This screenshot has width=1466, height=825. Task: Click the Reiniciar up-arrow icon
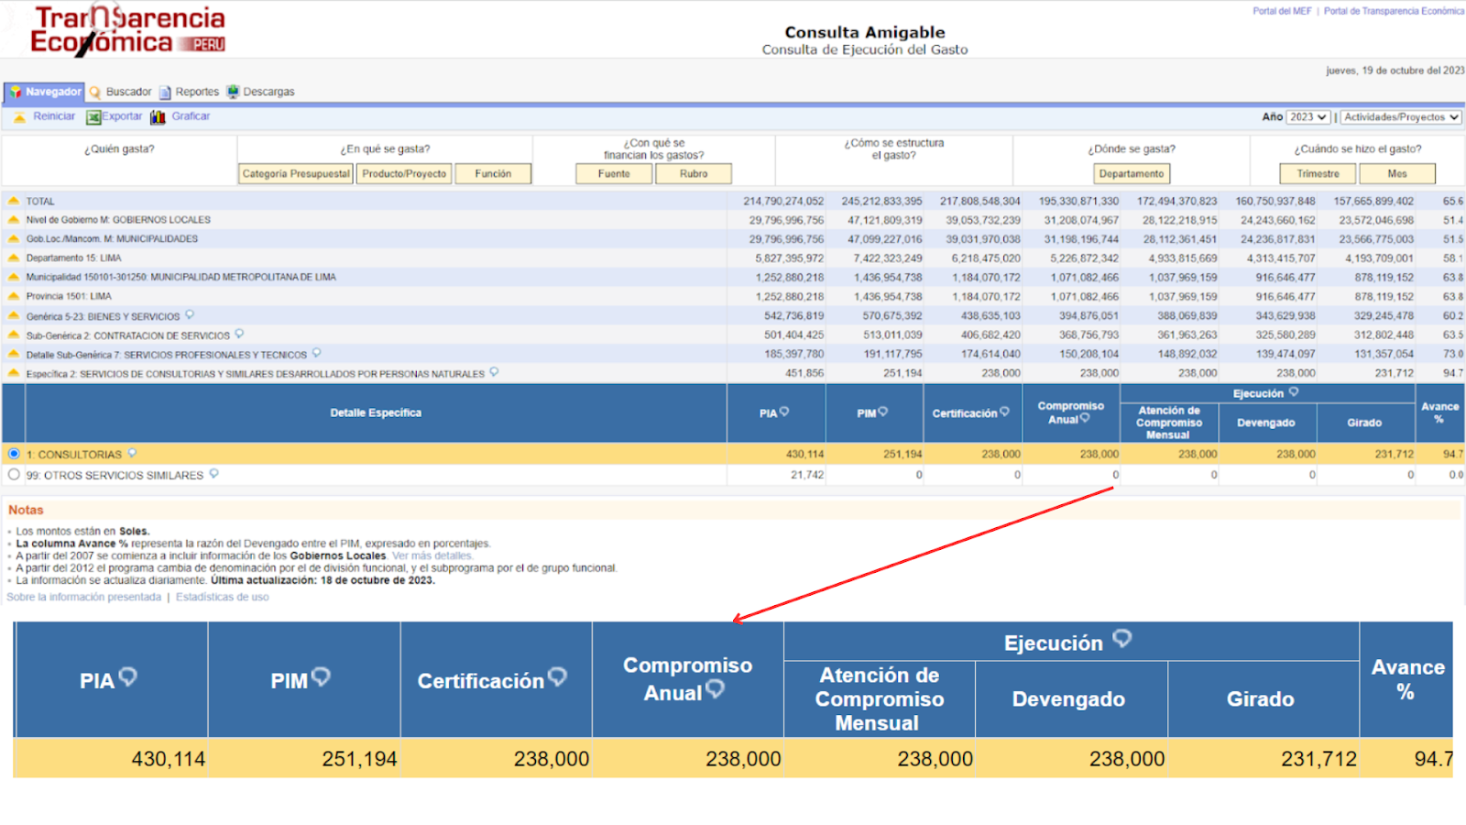(20, 117)
